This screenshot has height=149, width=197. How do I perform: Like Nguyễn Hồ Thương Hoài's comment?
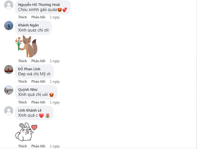pyautogui.click(x=23, y=17)
